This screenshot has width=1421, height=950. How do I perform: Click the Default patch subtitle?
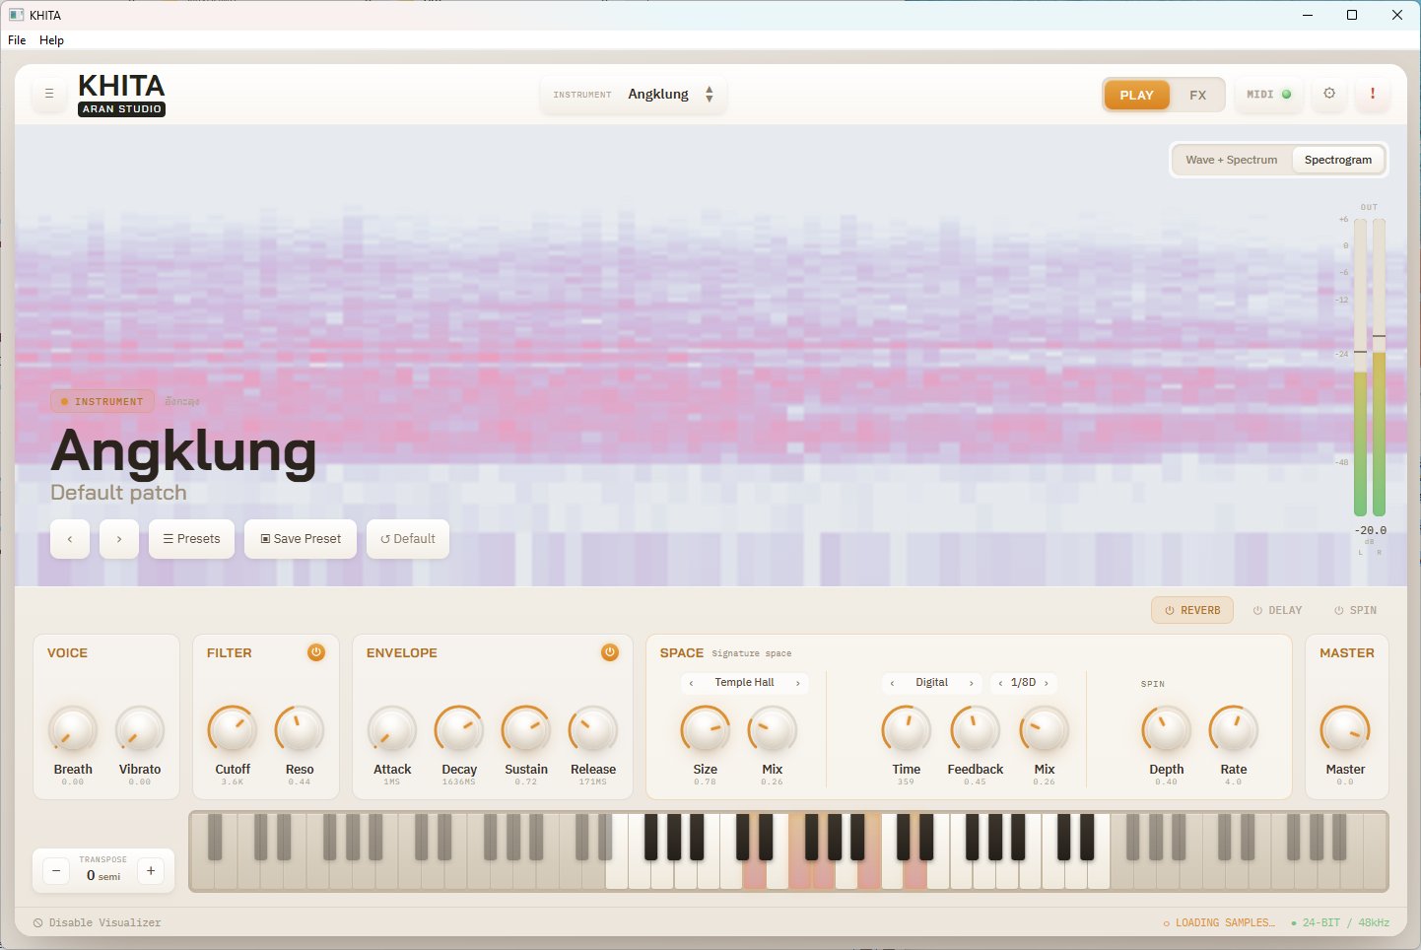tap(118, 493)
